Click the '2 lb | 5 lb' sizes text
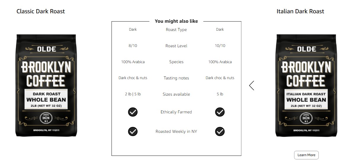This screenshot has height=165, width=348. [x=133, y=94]
